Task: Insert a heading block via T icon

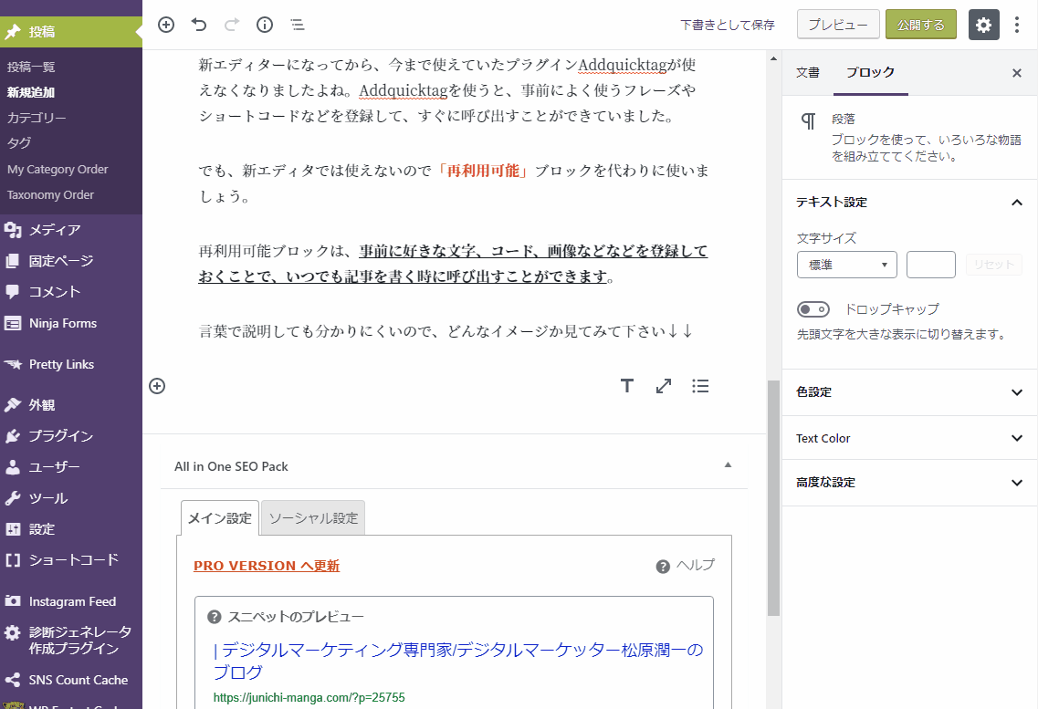Action: tap(627, 386)
